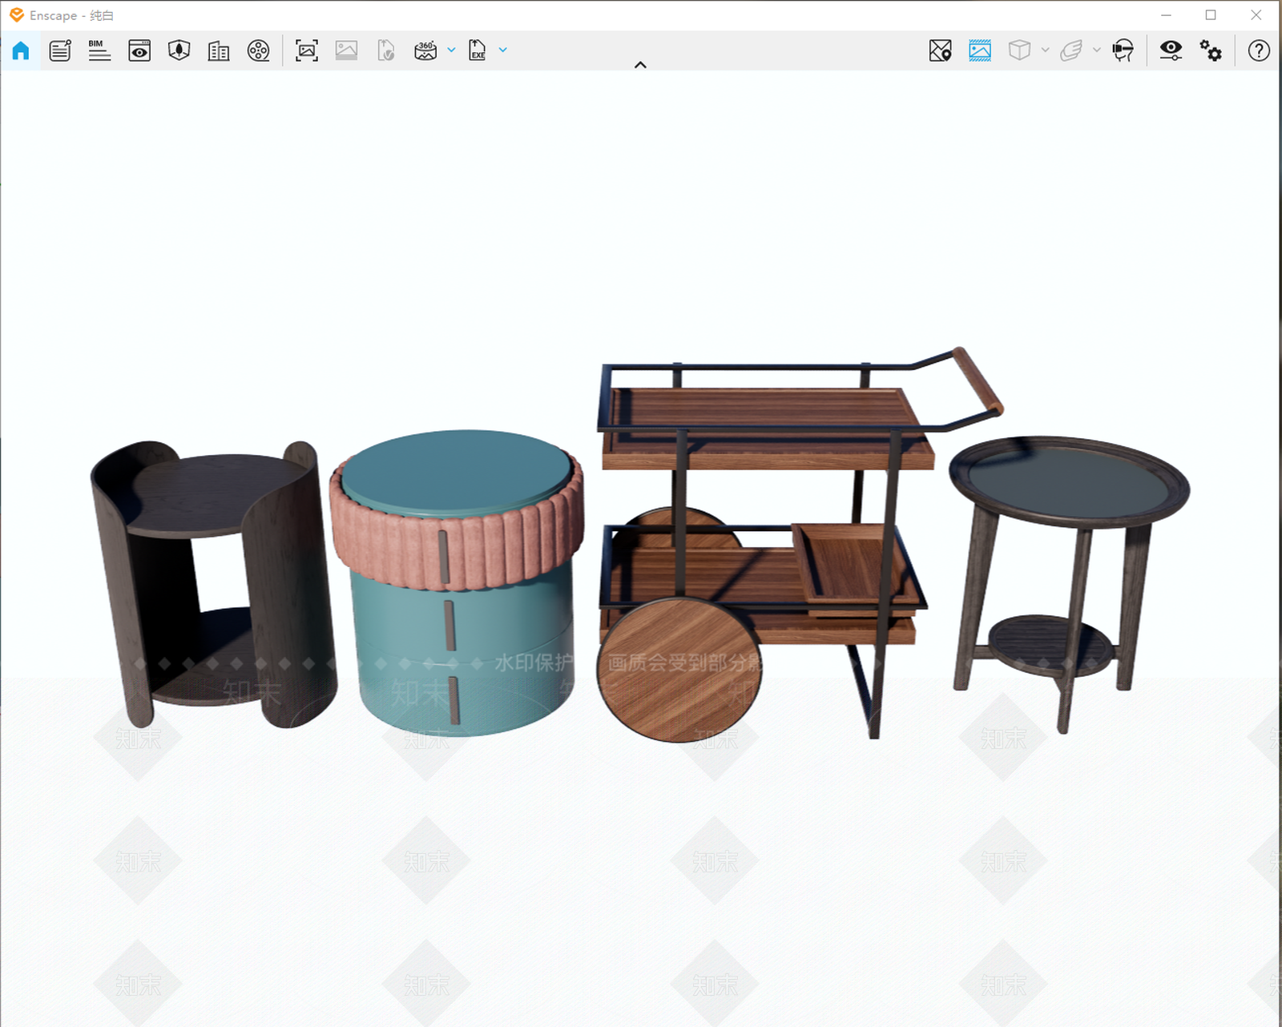Enable VR headset mode
The width and height of the screenshot is (1282, 1027).
[x=1123, y=50]
